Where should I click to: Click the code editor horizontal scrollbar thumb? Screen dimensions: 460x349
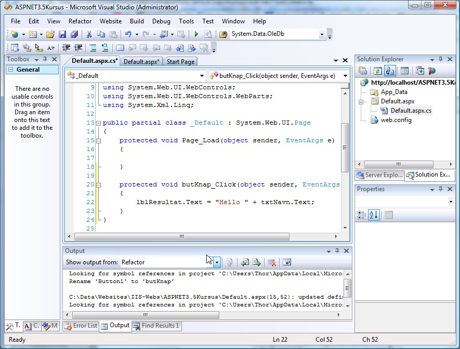[x=182, y=236]
